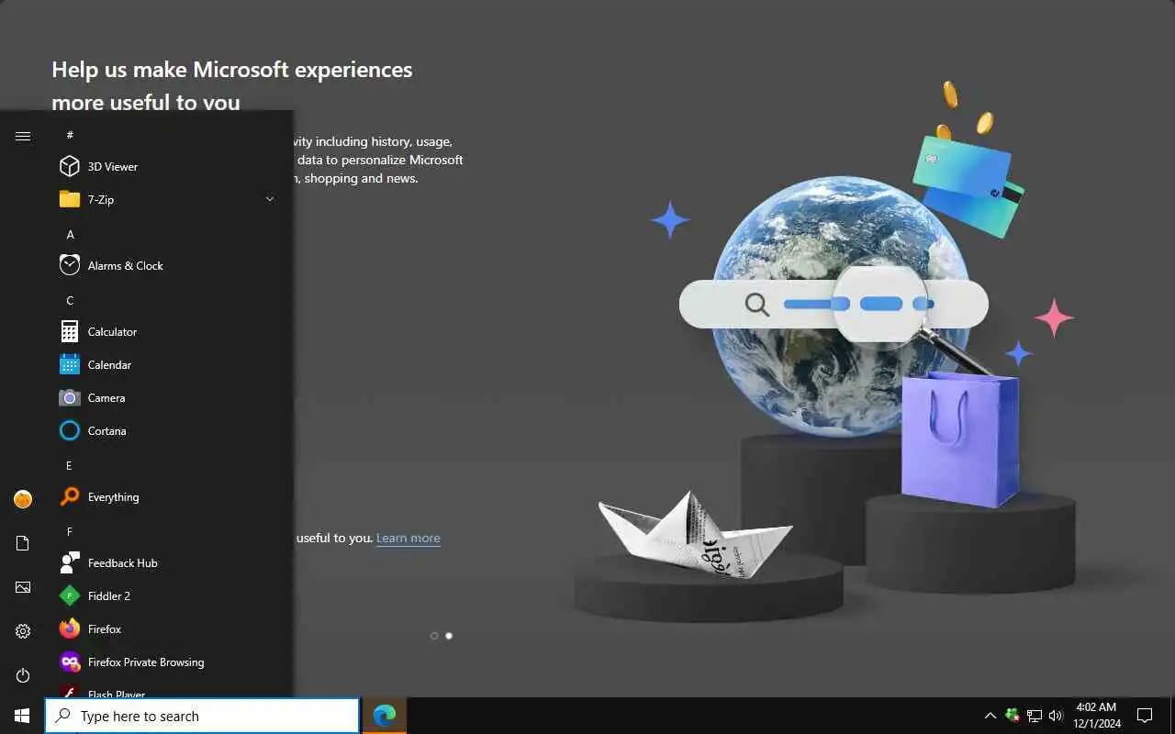Image resolution: width=1175 pixels, height=734 pixels.
Task: Select the second page indicator dot
Action: click(x=449, y=635)
